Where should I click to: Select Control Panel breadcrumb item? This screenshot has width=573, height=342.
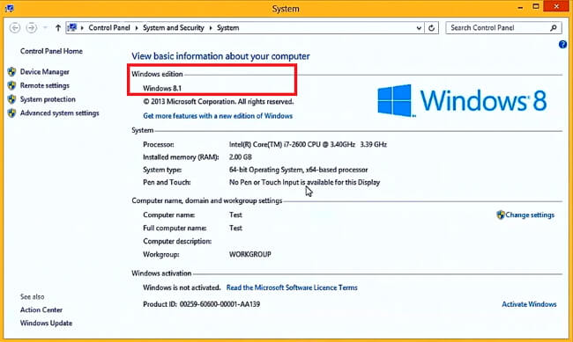(109, 28)
